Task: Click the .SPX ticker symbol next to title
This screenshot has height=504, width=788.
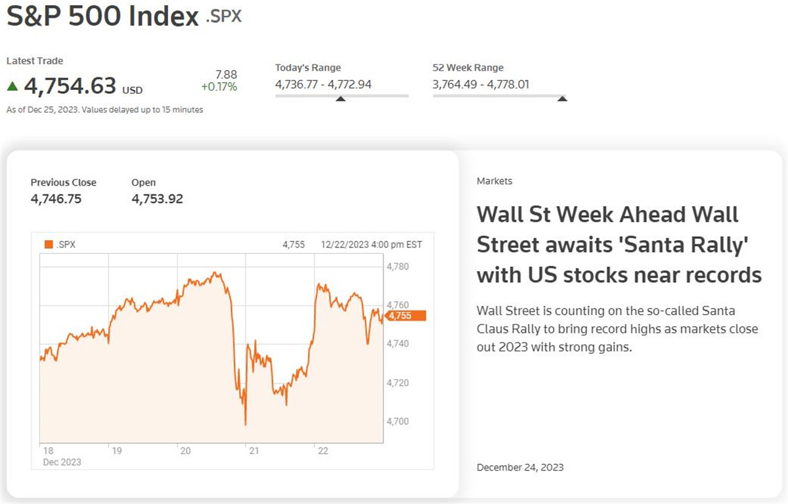Action: pos(224,16)
